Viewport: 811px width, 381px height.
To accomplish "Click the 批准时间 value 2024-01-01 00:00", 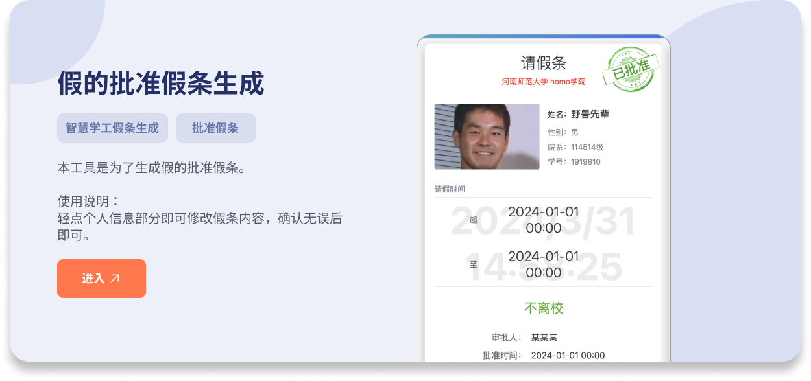I will tap(568, 355).
